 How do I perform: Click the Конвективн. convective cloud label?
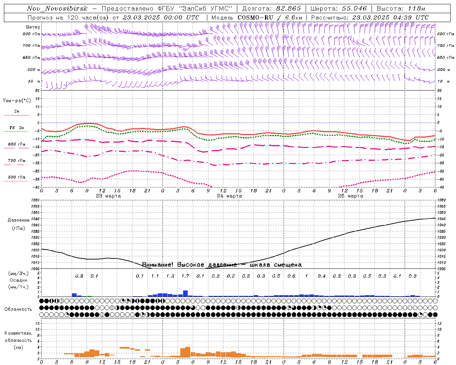click(18, 333)
